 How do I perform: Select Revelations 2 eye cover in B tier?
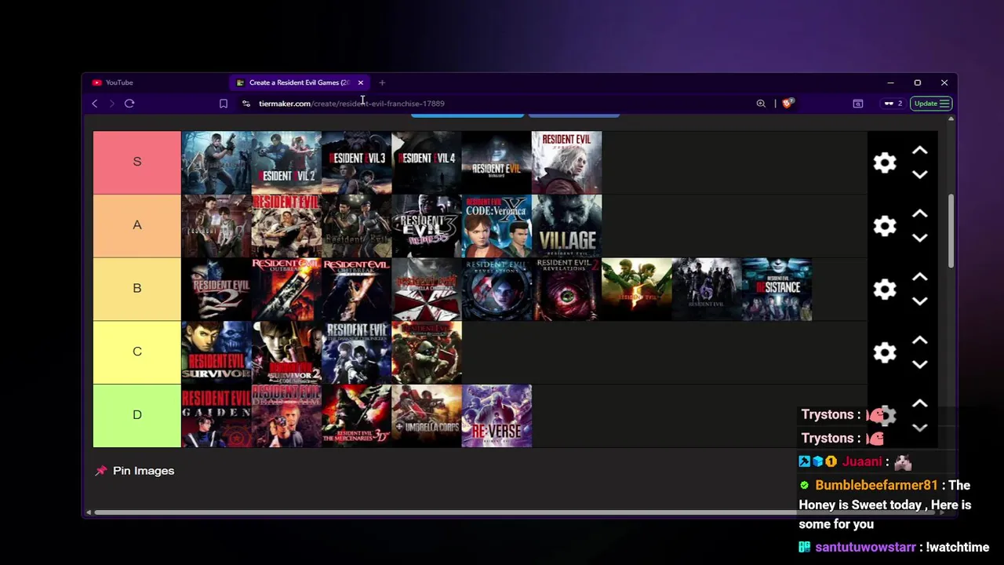pos(566,289)
